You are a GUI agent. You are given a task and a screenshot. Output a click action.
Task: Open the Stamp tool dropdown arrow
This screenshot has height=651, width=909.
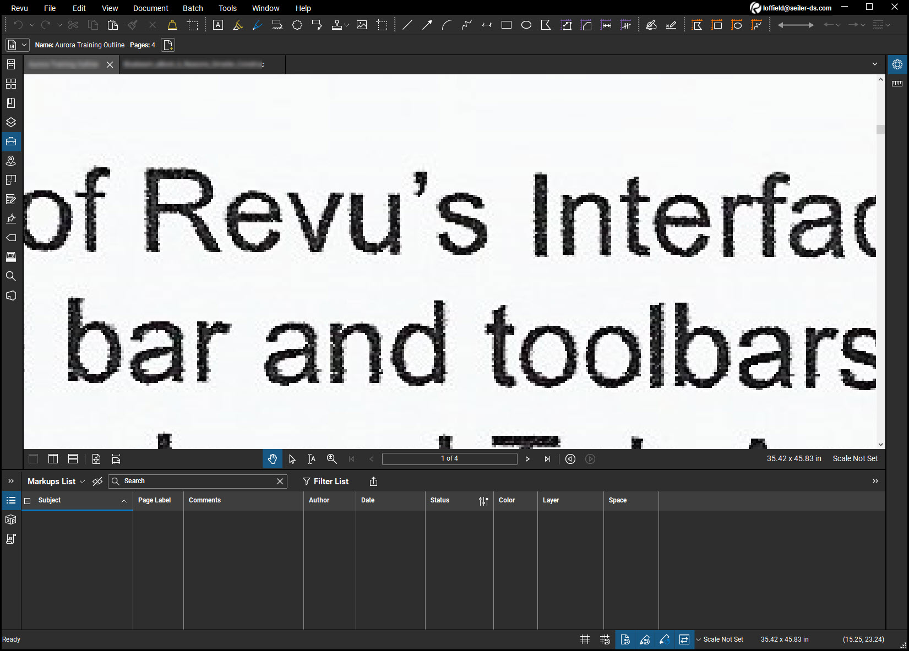tap(346, 25)
